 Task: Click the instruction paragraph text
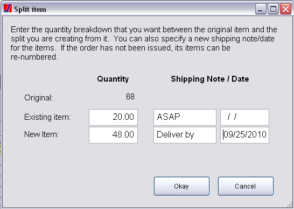pyautogui.click(x=144, y=43)
